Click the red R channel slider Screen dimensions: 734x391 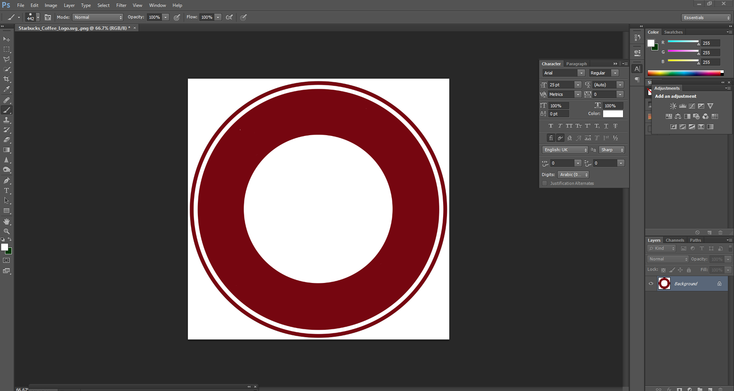pyautogui.click(x=683, y=42)
